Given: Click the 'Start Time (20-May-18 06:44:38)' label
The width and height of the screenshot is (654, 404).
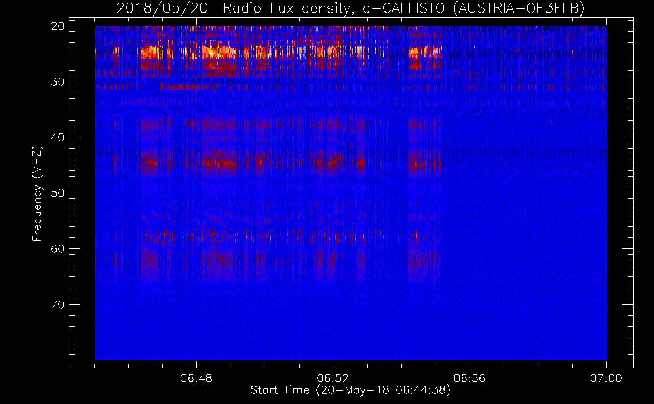Looking at the screenshot, I should point(350,390).
